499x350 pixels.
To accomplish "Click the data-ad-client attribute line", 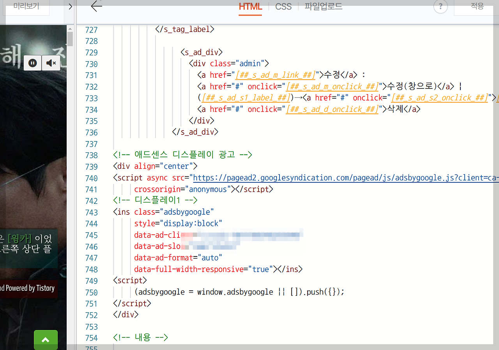I will pos(219,235).
